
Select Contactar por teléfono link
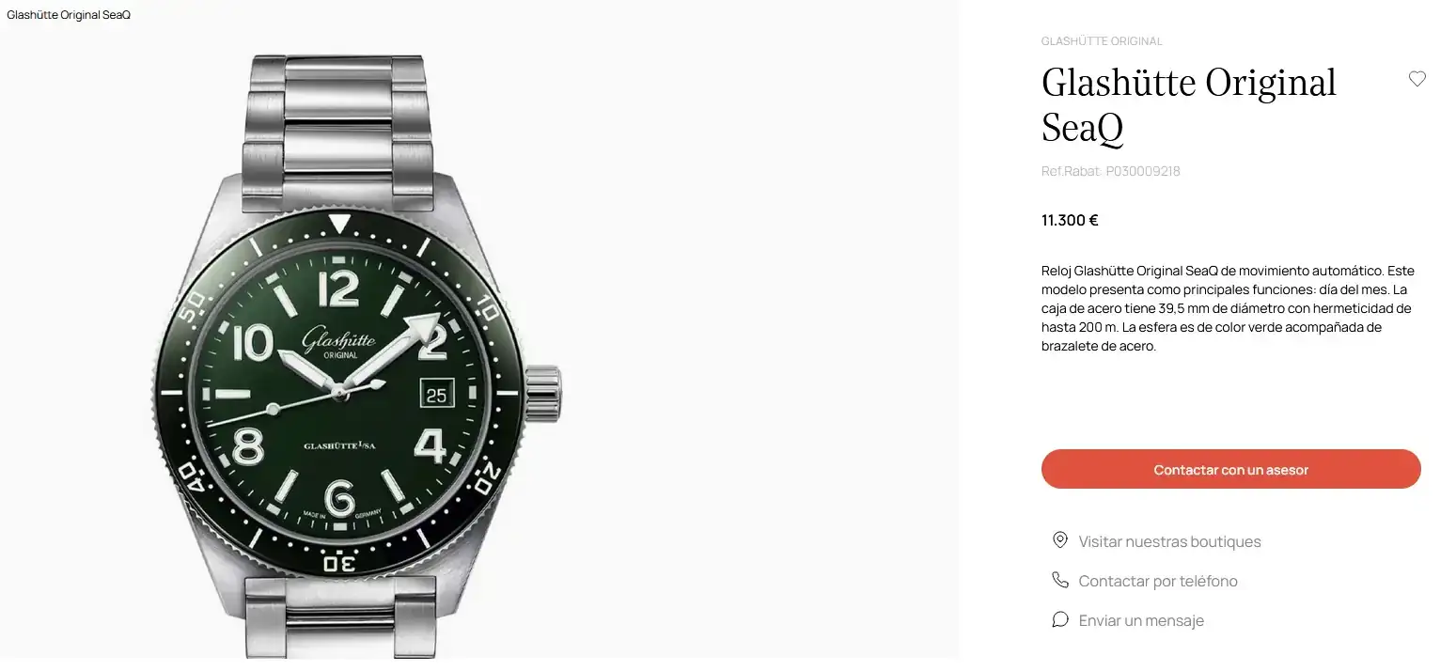click(x=1157, y=581)
